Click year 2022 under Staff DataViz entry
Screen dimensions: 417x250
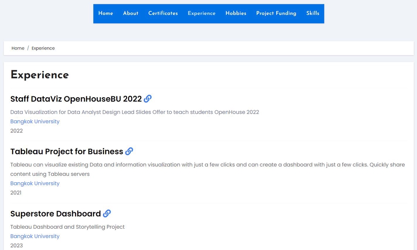point(17,131)
